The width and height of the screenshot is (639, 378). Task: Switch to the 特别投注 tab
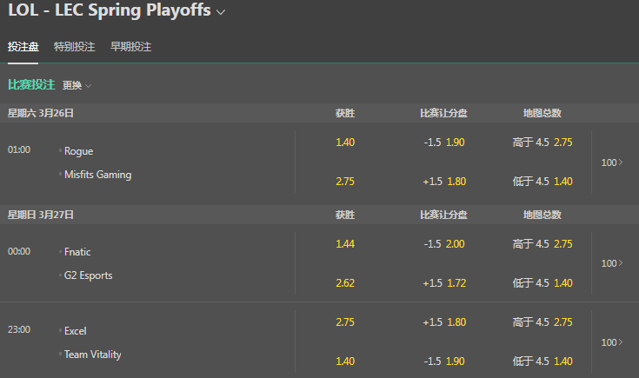coord(73,47)
